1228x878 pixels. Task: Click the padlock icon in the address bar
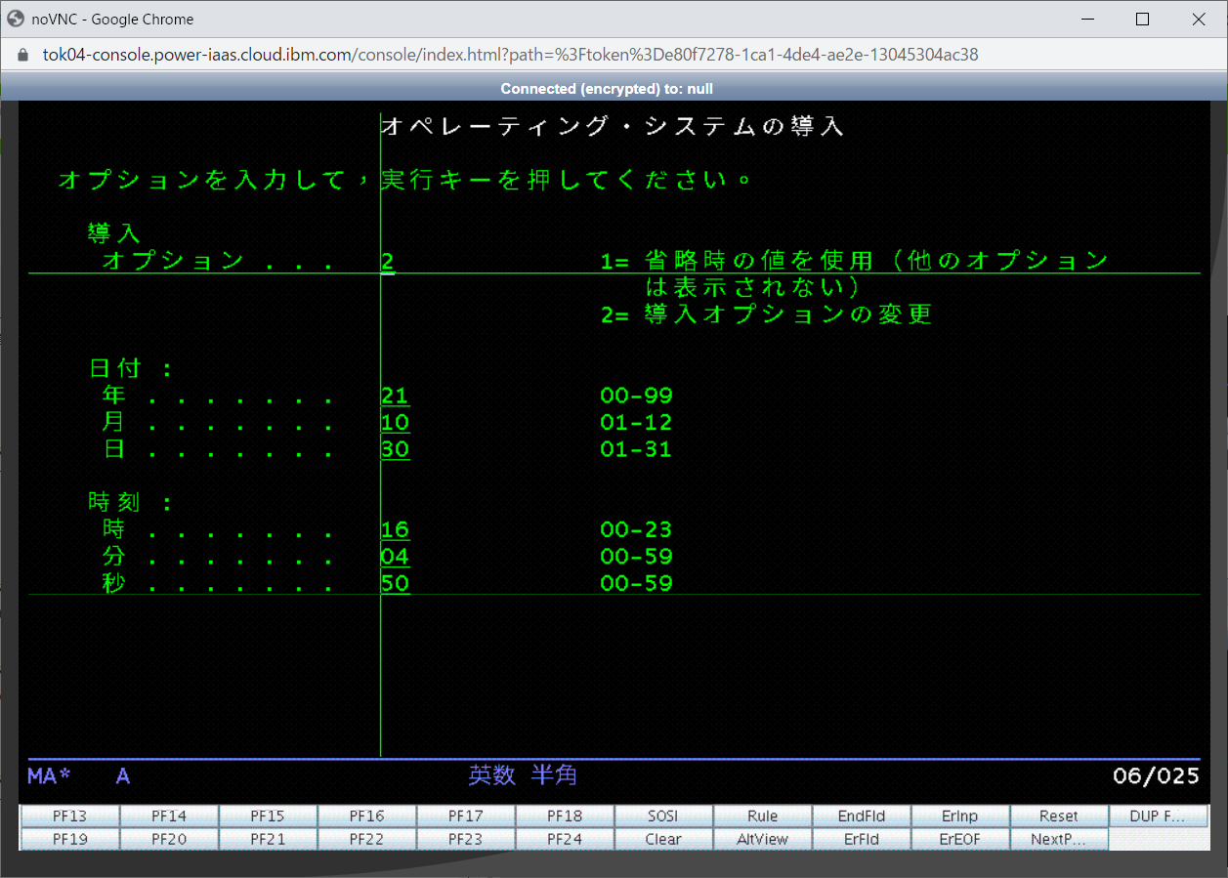coord(21,55)
